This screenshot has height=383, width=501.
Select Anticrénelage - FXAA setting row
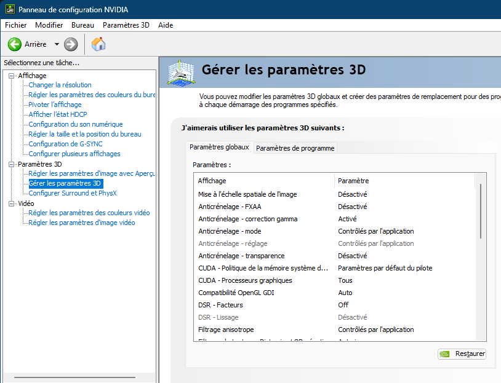point(334,207)
